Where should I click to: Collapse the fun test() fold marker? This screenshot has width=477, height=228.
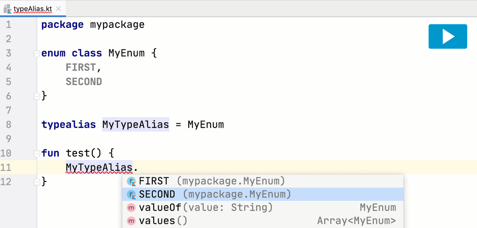[x=37, y=153]
